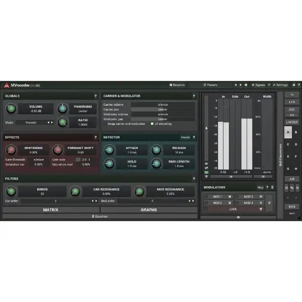302x302 pixels.
Task: Open help for the Modulators section
Action: click(x=267, y=187)
